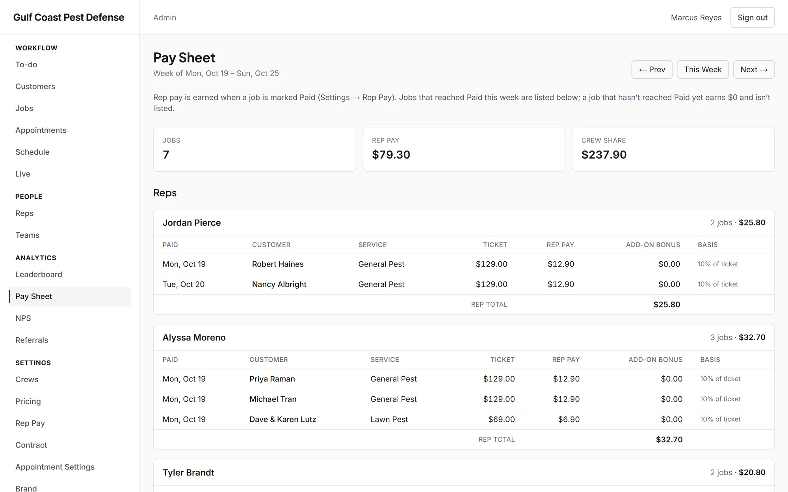788x492 pixels.
Task: Open Crews settings
Action: point(27,379)
